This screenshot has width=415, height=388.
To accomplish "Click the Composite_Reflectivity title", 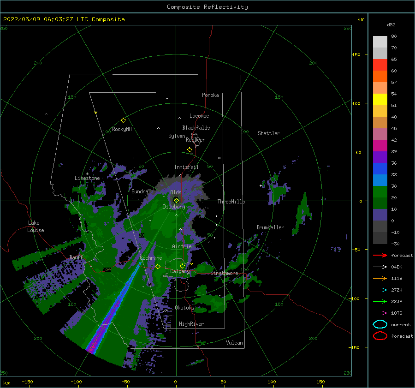I will pos(207,7).
